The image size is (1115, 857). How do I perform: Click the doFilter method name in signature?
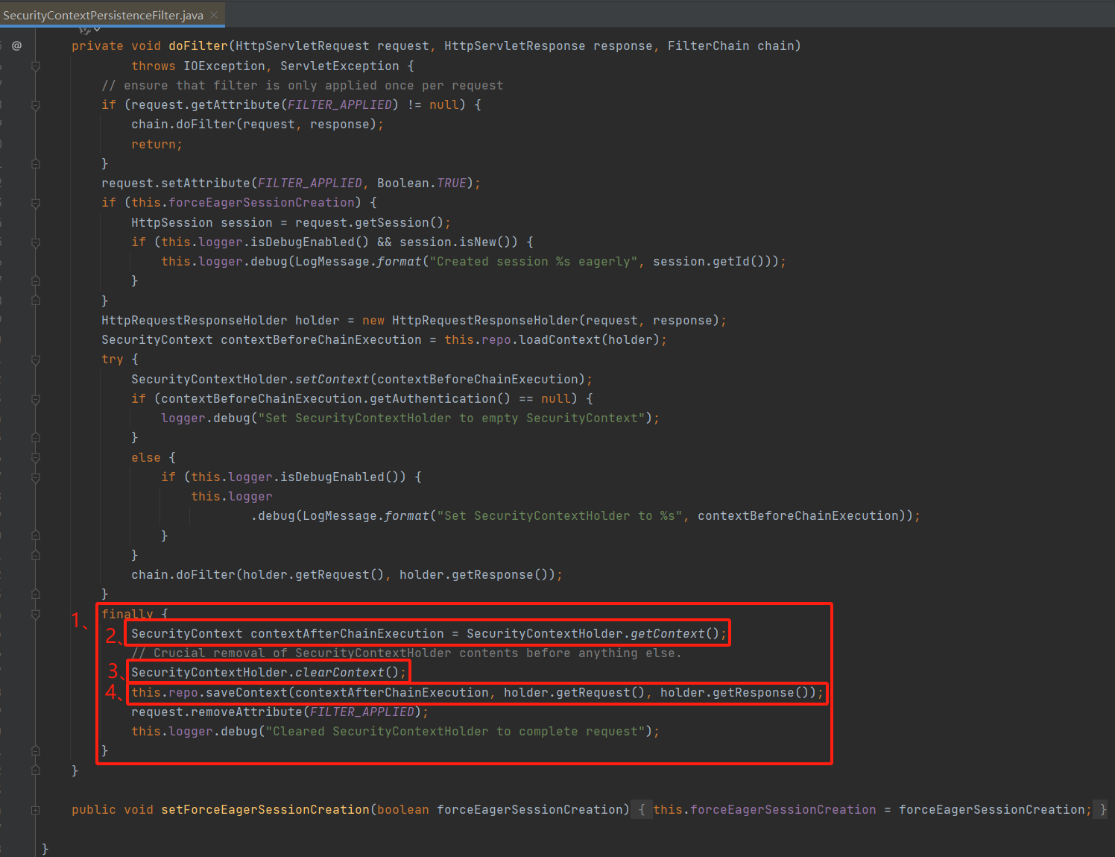(198, 46)
